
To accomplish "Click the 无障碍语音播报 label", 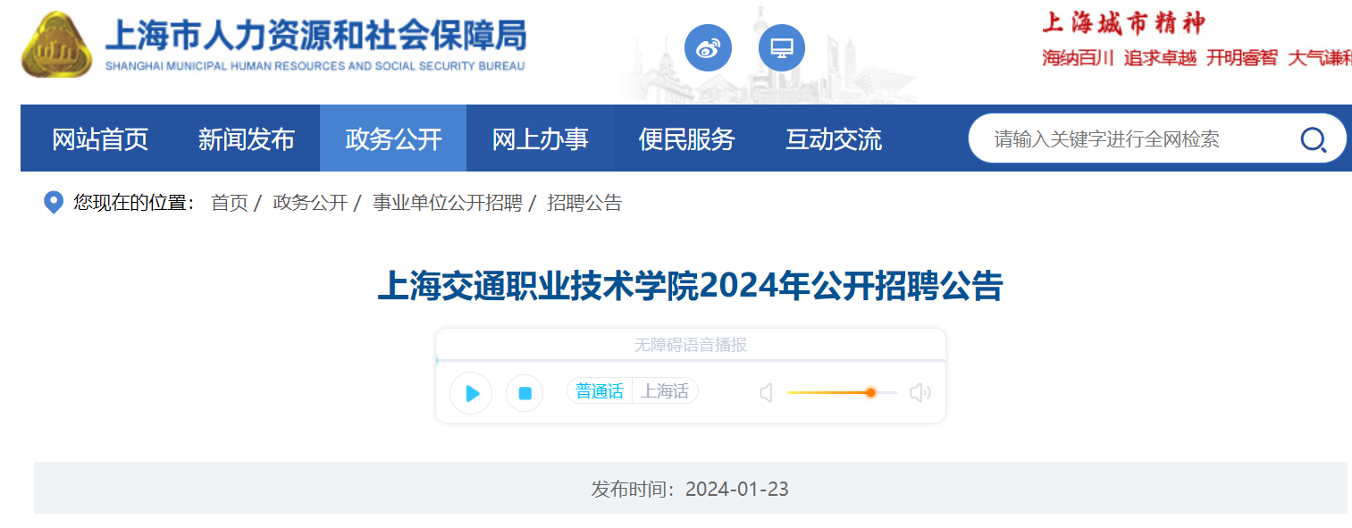I will 691,345.
